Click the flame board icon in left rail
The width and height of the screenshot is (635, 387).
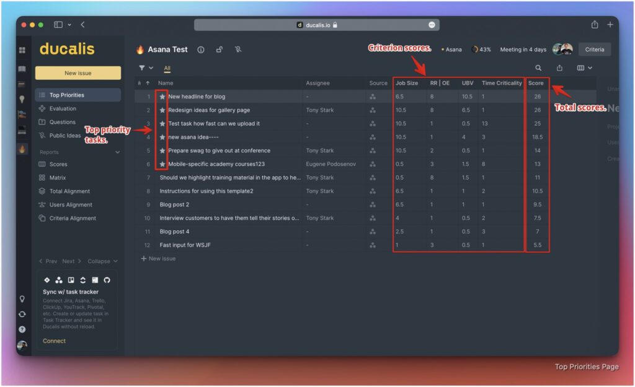pyautogui.click(x=22, y=149)
